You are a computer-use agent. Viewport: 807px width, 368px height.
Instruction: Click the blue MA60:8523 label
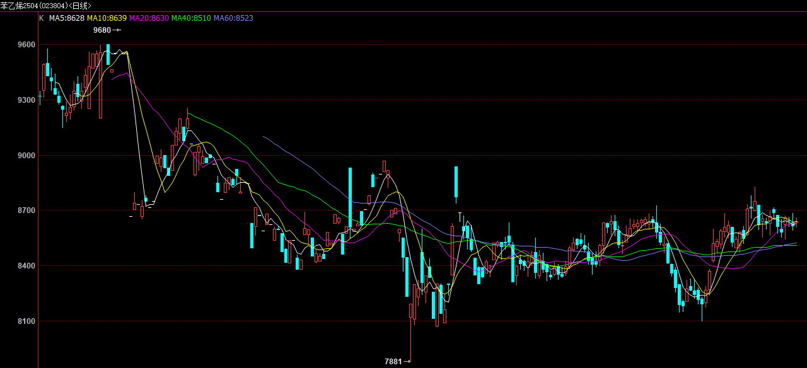[x=233, y=18]
